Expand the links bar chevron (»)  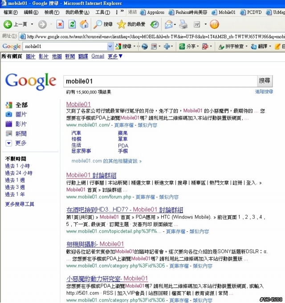pos(122,11)
